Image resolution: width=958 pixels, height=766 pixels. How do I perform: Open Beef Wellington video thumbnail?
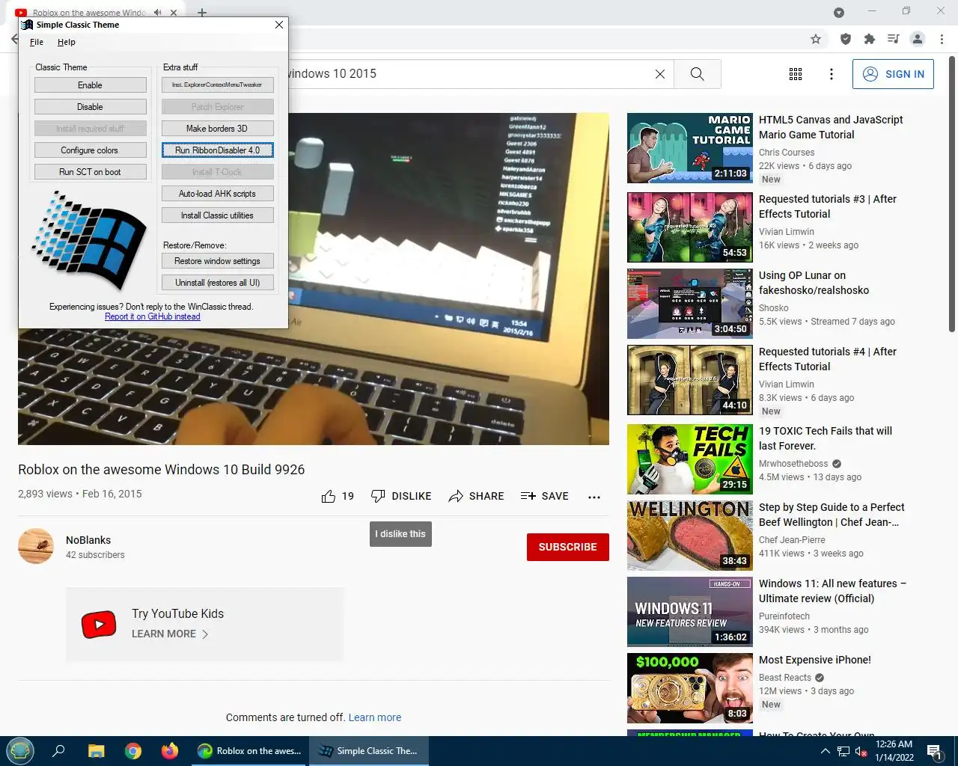pyautogui.click(x=690, y=536)
